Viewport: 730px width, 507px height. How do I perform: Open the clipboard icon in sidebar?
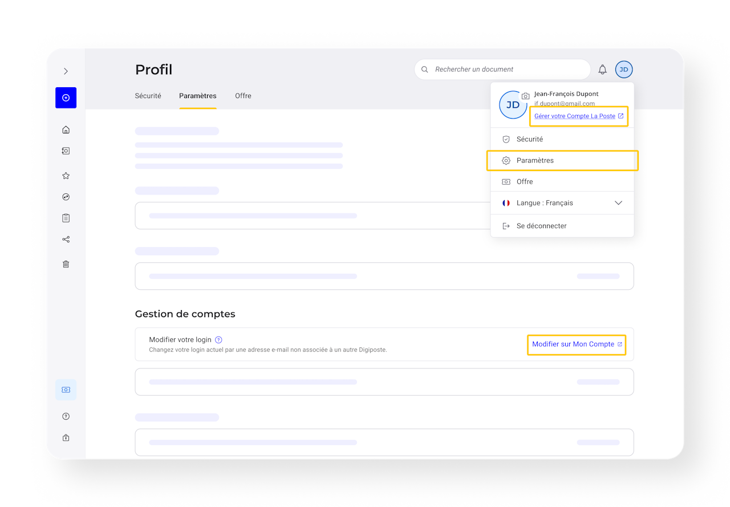66,218
